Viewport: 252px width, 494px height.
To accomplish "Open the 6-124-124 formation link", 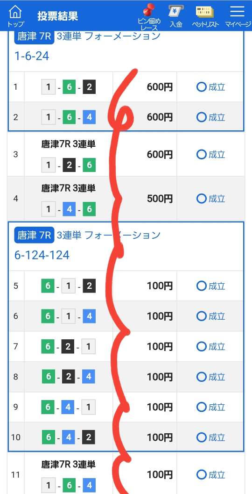I will click(x=42, y=255).
